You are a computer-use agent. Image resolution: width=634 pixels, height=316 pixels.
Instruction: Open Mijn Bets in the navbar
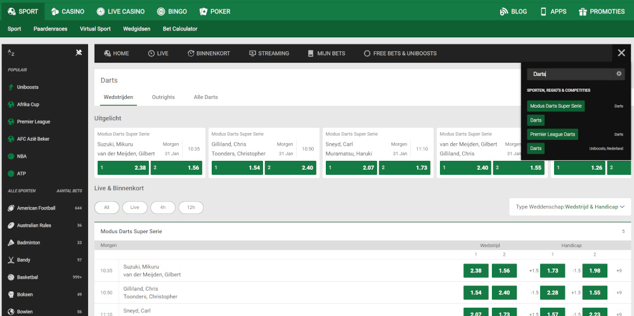tap(327, 53)
